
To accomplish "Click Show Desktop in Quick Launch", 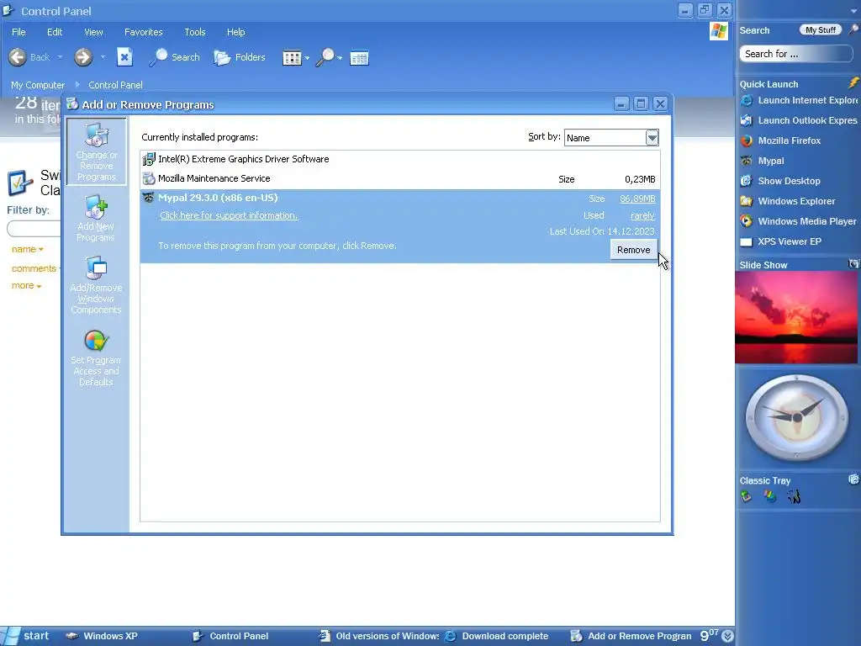I will (x=781, y=181).
